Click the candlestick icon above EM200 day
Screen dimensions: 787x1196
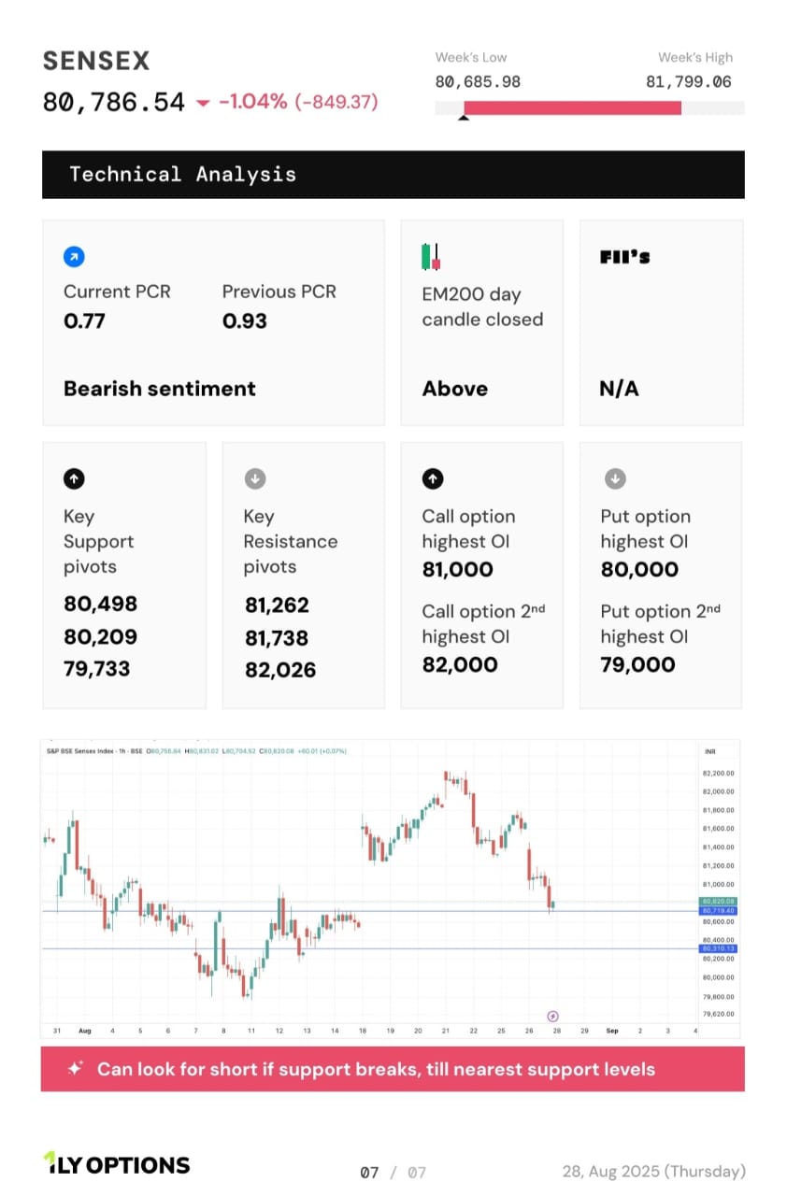[x=431, y=257]
